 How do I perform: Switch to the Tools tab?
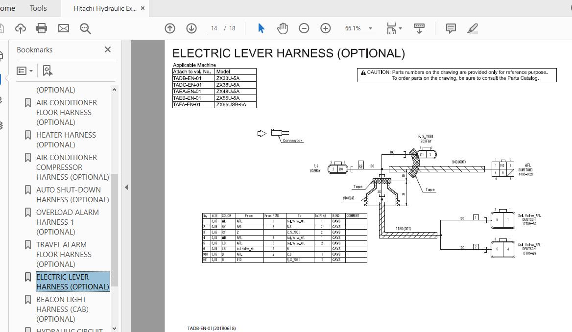tap(38, 8)
